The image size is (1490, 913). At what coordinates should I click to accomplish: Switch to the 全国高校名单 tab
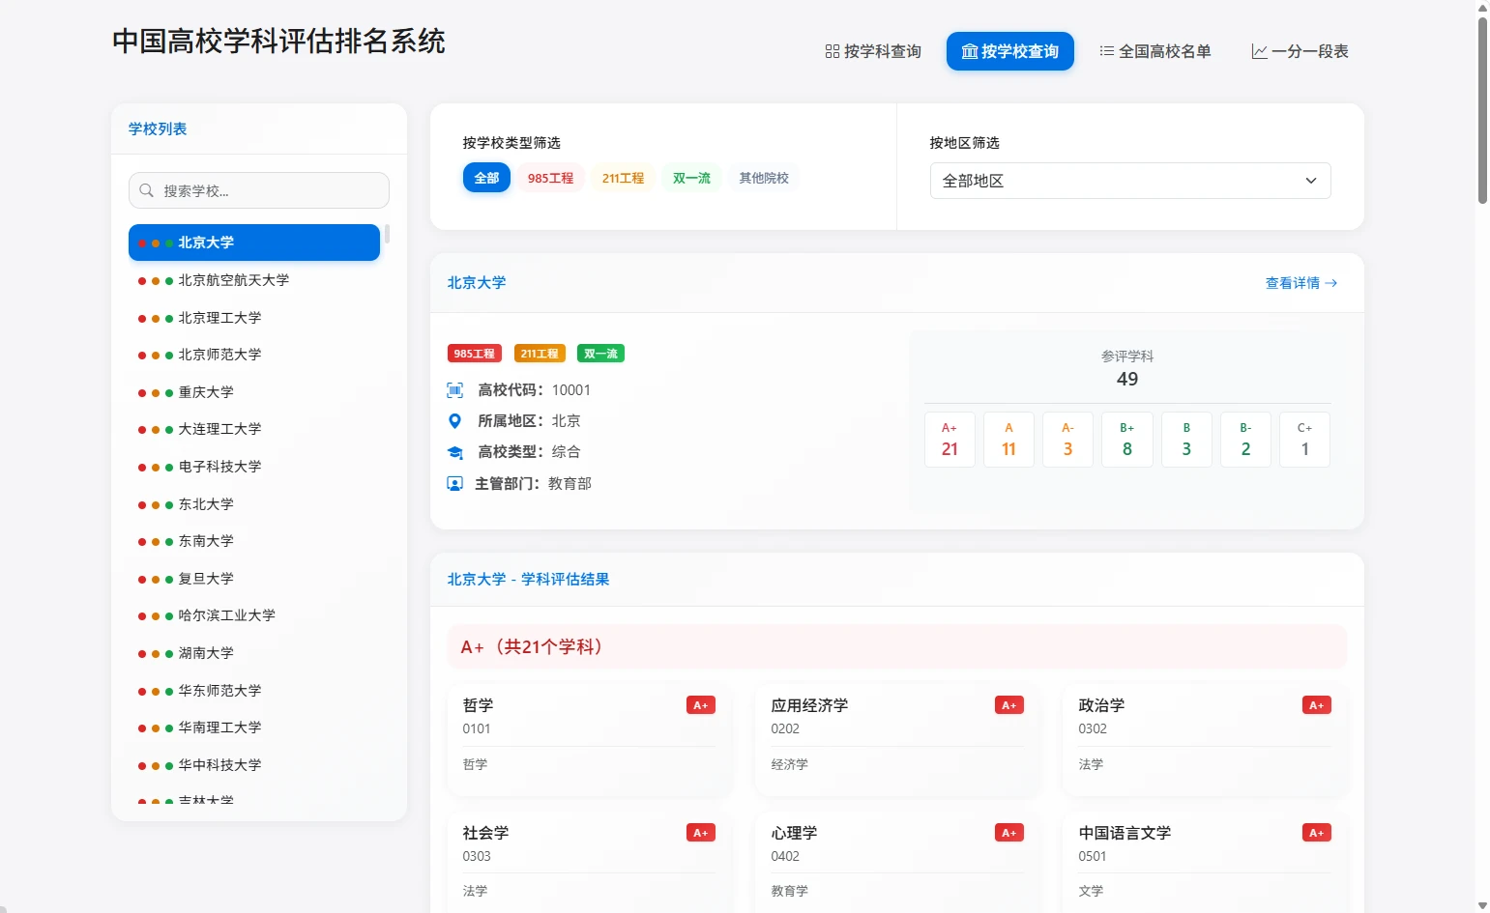click(1155, 51)
